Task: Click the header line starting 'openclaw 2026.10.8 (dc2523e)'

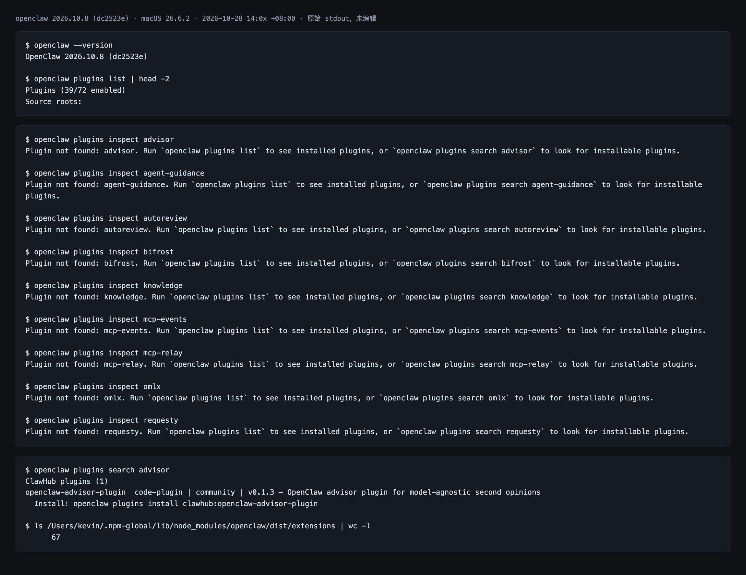Action: click(x=196, y=18)
